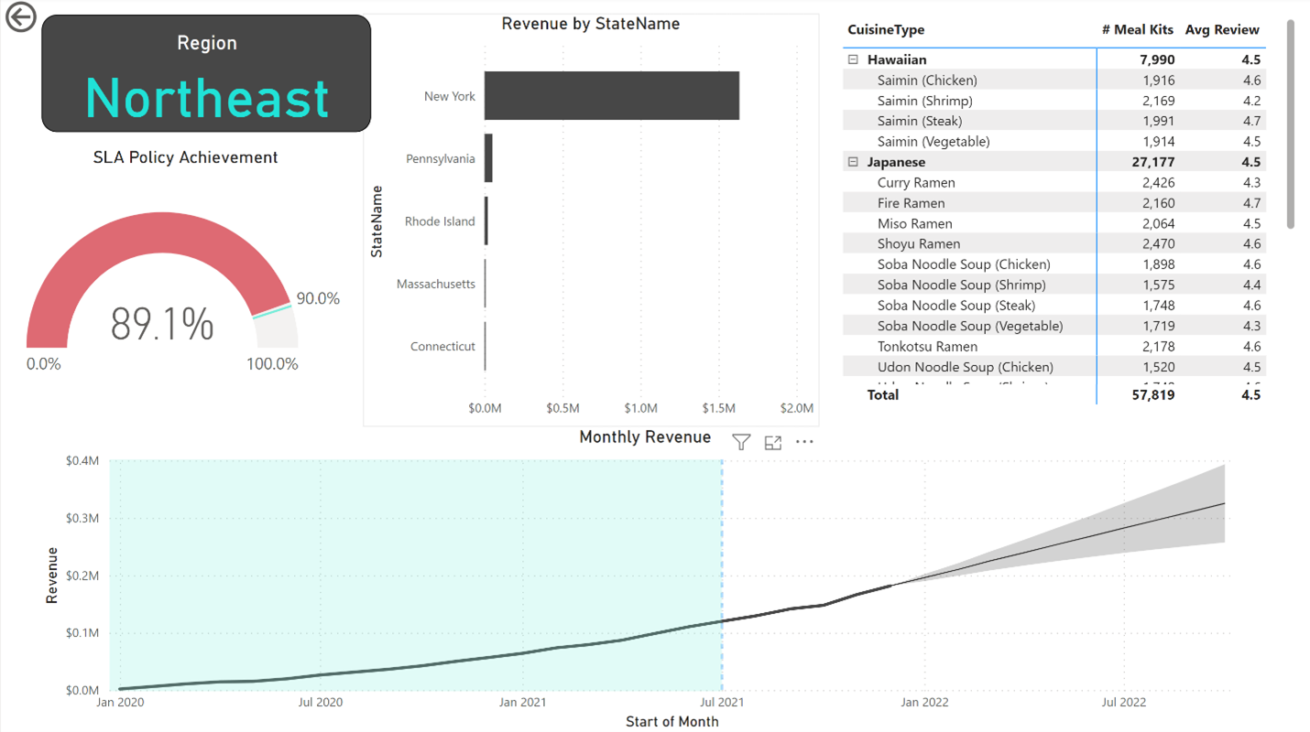Open the filter icon on Monthly Revenue

[x=741, y=443]
